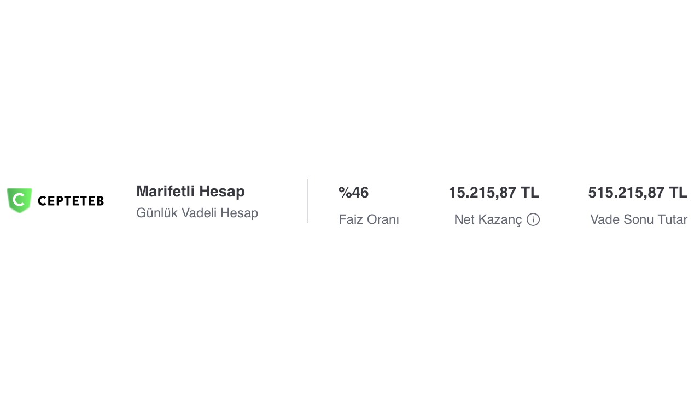Tap the bold percentage above Faiz Oranı
The height and width of the screenshot is (394, 700).
pyautogui.click(x=353, y=193)
